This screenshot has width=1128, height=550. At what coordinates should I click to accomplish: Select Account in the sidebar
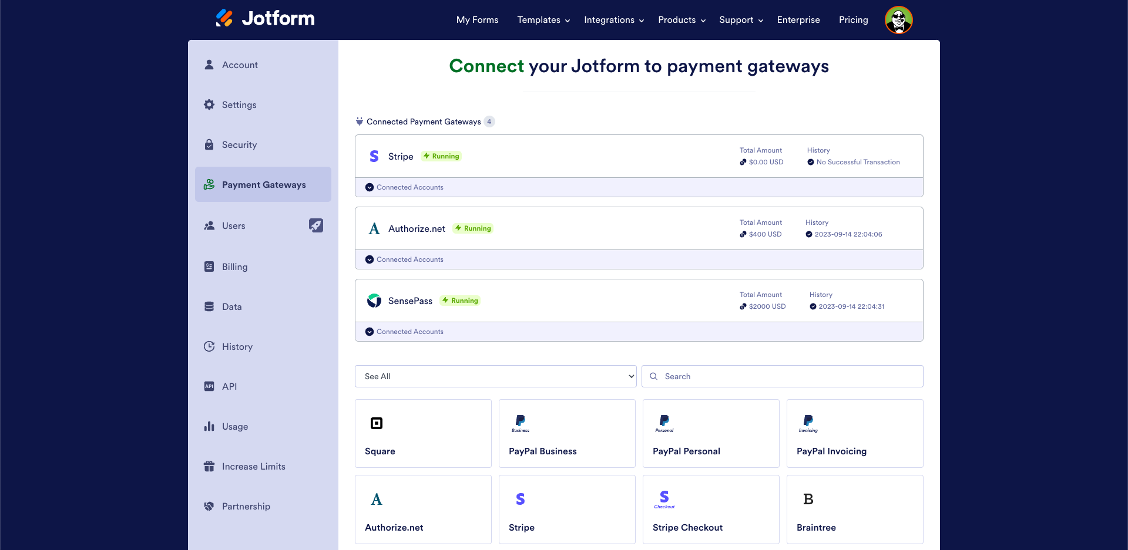[263, 65]
